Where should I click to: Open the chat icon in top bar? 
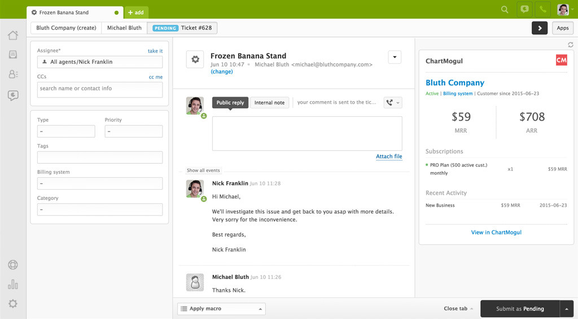pyautogui.click(x=524, y=10)
